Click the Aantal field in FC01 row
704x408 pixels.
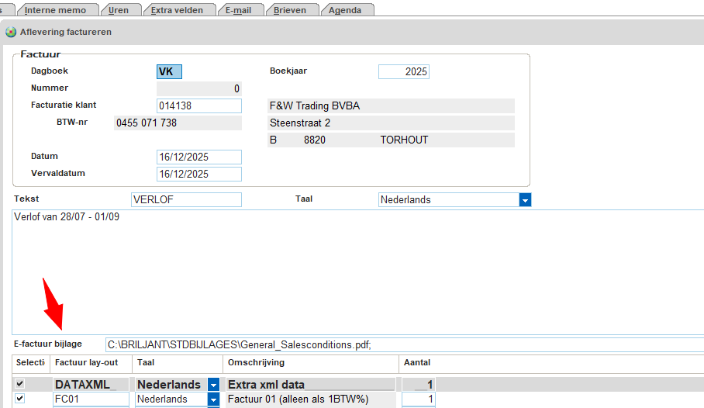[x=420, y=399]
